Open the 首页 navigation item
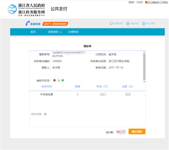The width and height of the screenshot is (169, 150). coord(33,32)
